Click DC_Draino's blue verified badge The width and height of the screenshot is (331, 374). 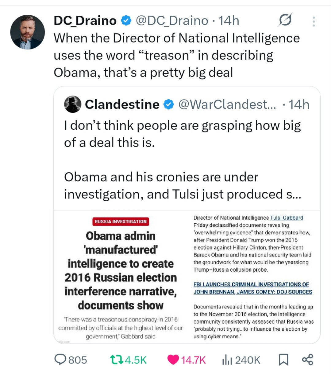click(126, 21)
